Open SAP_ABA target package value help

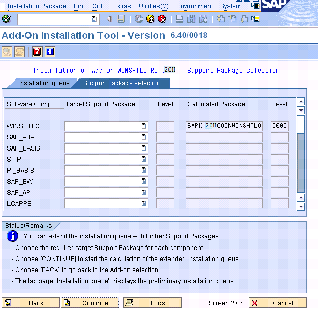tap(144, 137)
